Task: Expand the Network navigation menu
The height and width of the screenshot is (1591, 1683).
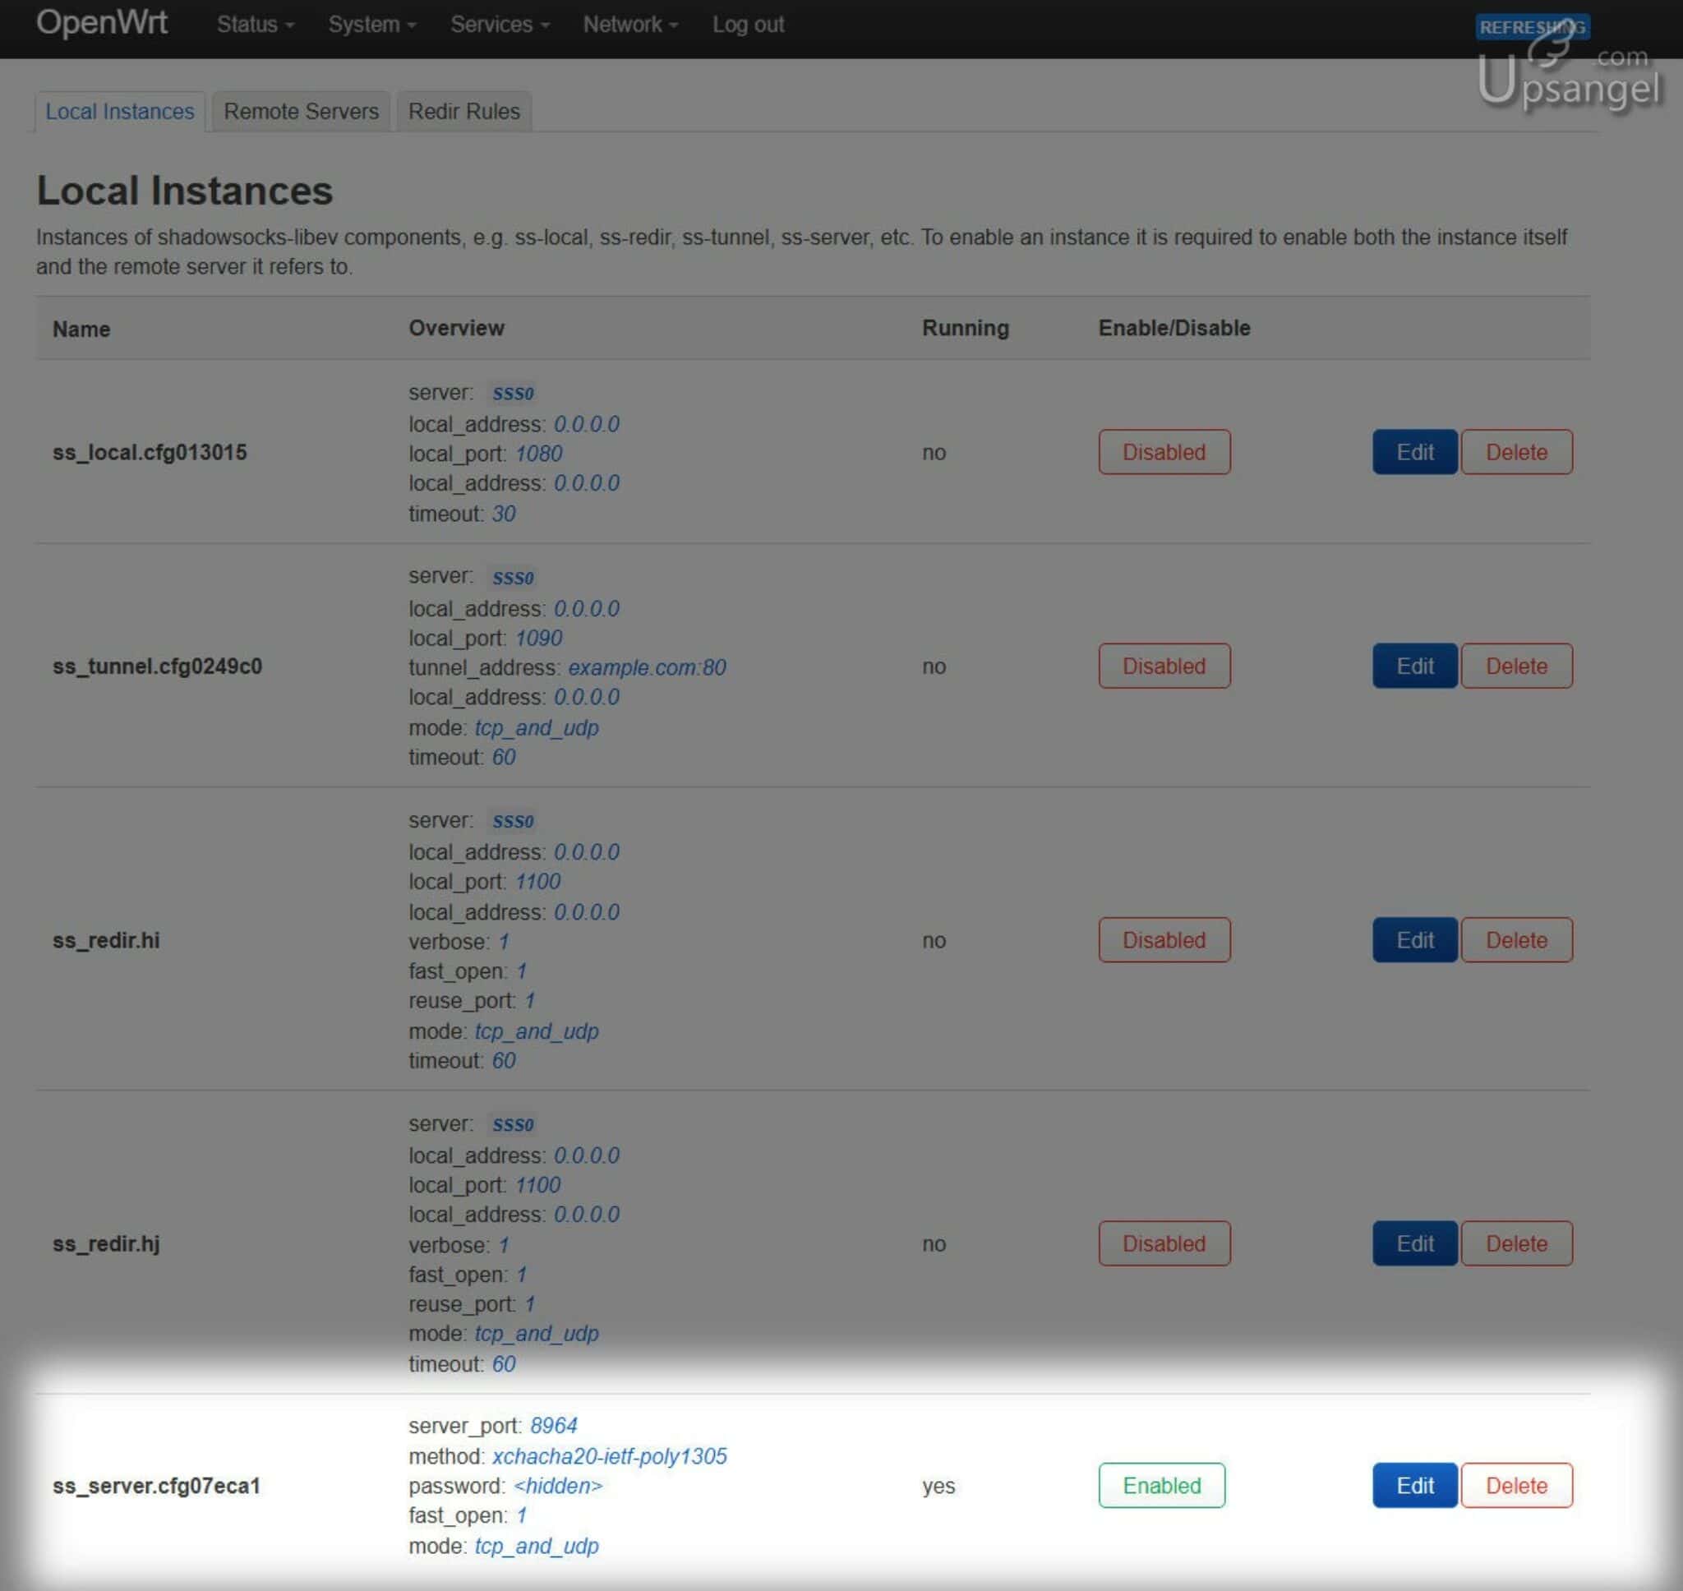Action: coord(630,25)
